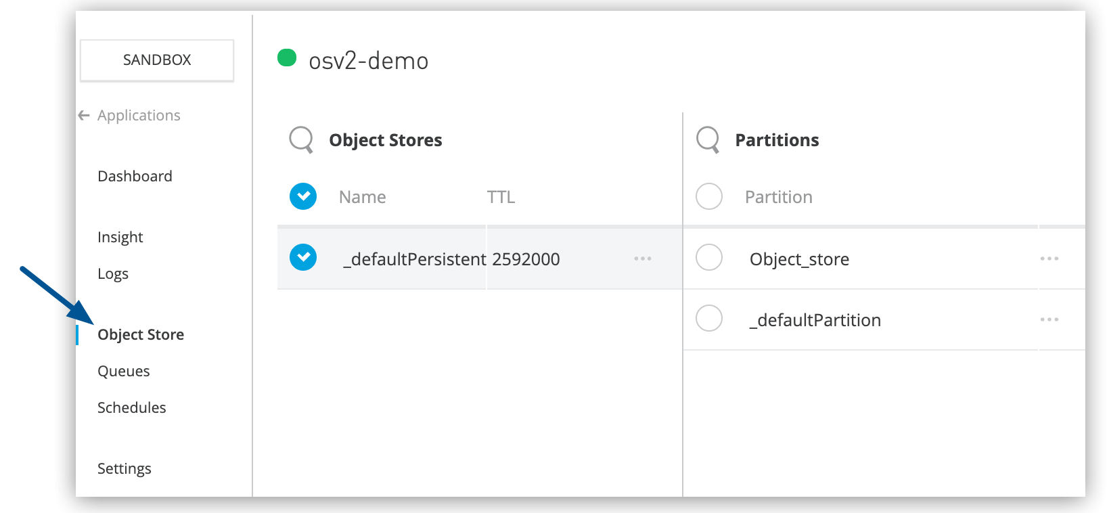Select the _defaultPartition checkbox
The image size is (1107, 513).
709,318
